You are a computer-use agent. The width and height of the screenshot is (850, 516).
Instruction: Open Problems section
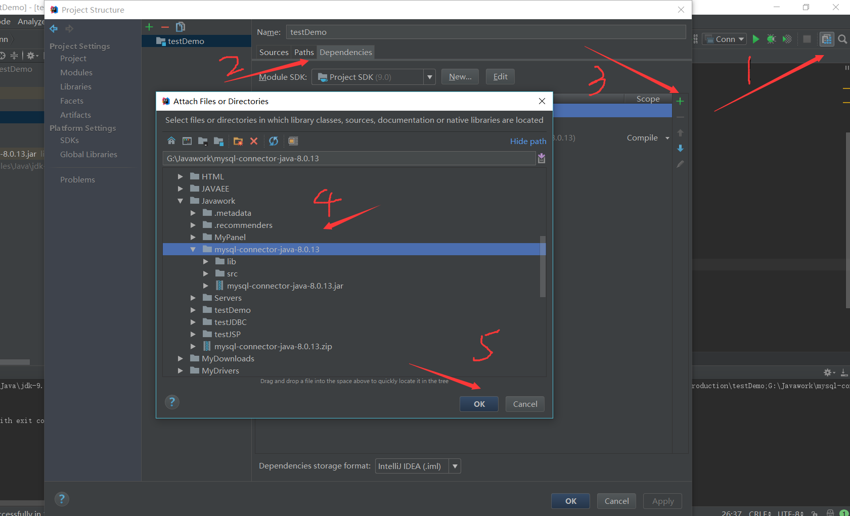click(77, 179)
